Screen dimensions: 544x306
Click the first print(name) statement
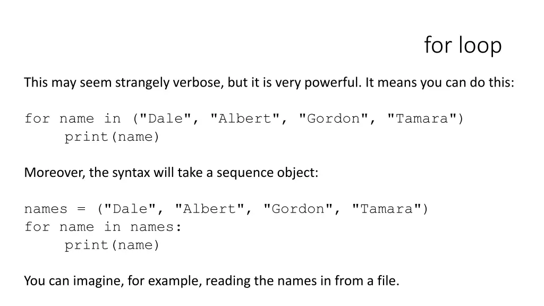point(112,137)
